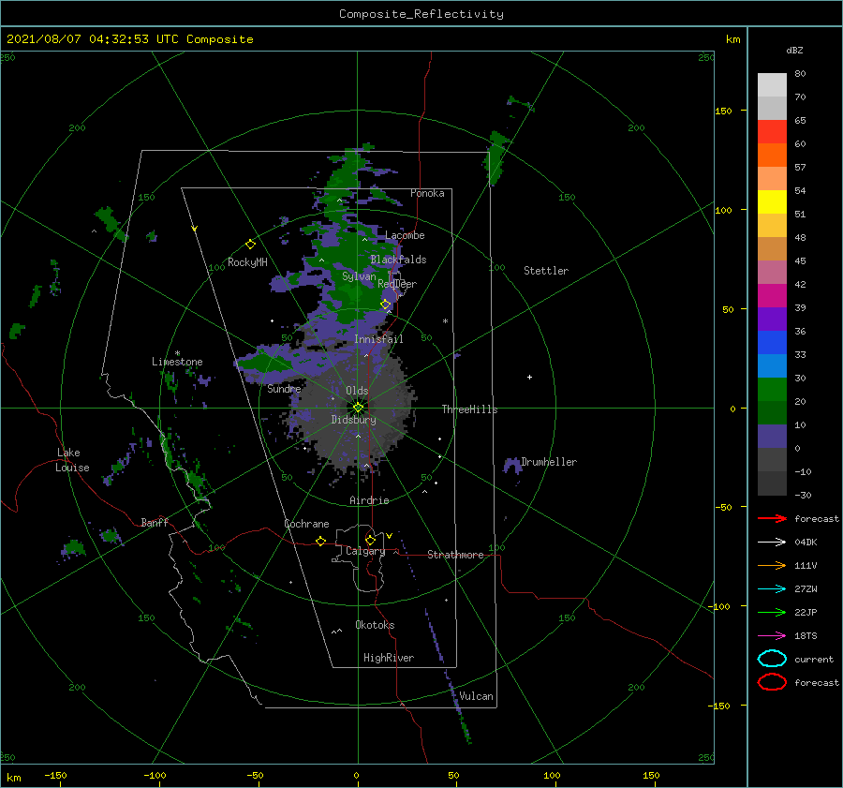Viewport: 843px width, 788px height.
Task: Pick the orange 57-60 dBZ color swatch
Action: coord(772,156)
